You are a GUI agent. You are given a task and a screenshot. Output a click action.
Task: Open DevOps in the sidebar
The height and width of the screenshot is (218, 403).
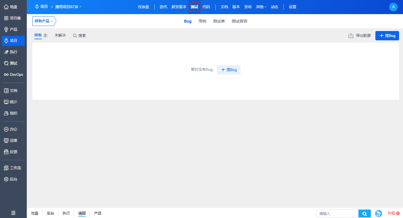coord(13,74)
